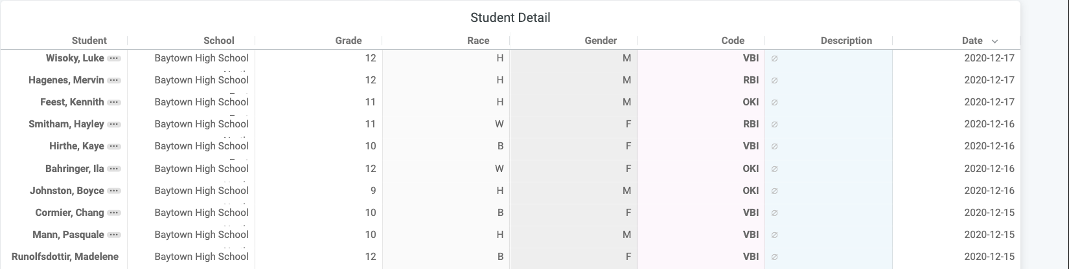Viewport: 1069px width, 269px height.
Task: Click the ellipsis icon beside Hirthe, Kaye
Action: pyautogui.click(x=114, y=146)
